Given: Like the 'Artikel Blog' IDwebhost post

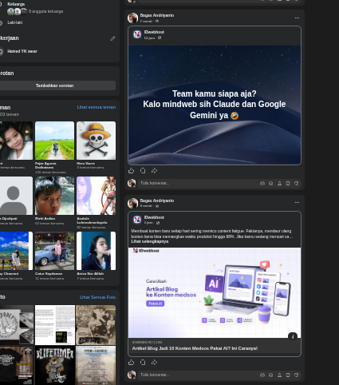Looking at the screenshot, I should pos(131,363).
